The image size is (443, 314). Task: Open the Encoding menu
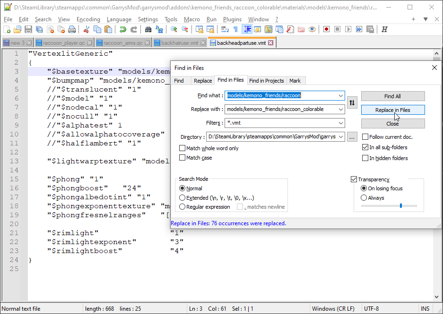tap(88, 19)
